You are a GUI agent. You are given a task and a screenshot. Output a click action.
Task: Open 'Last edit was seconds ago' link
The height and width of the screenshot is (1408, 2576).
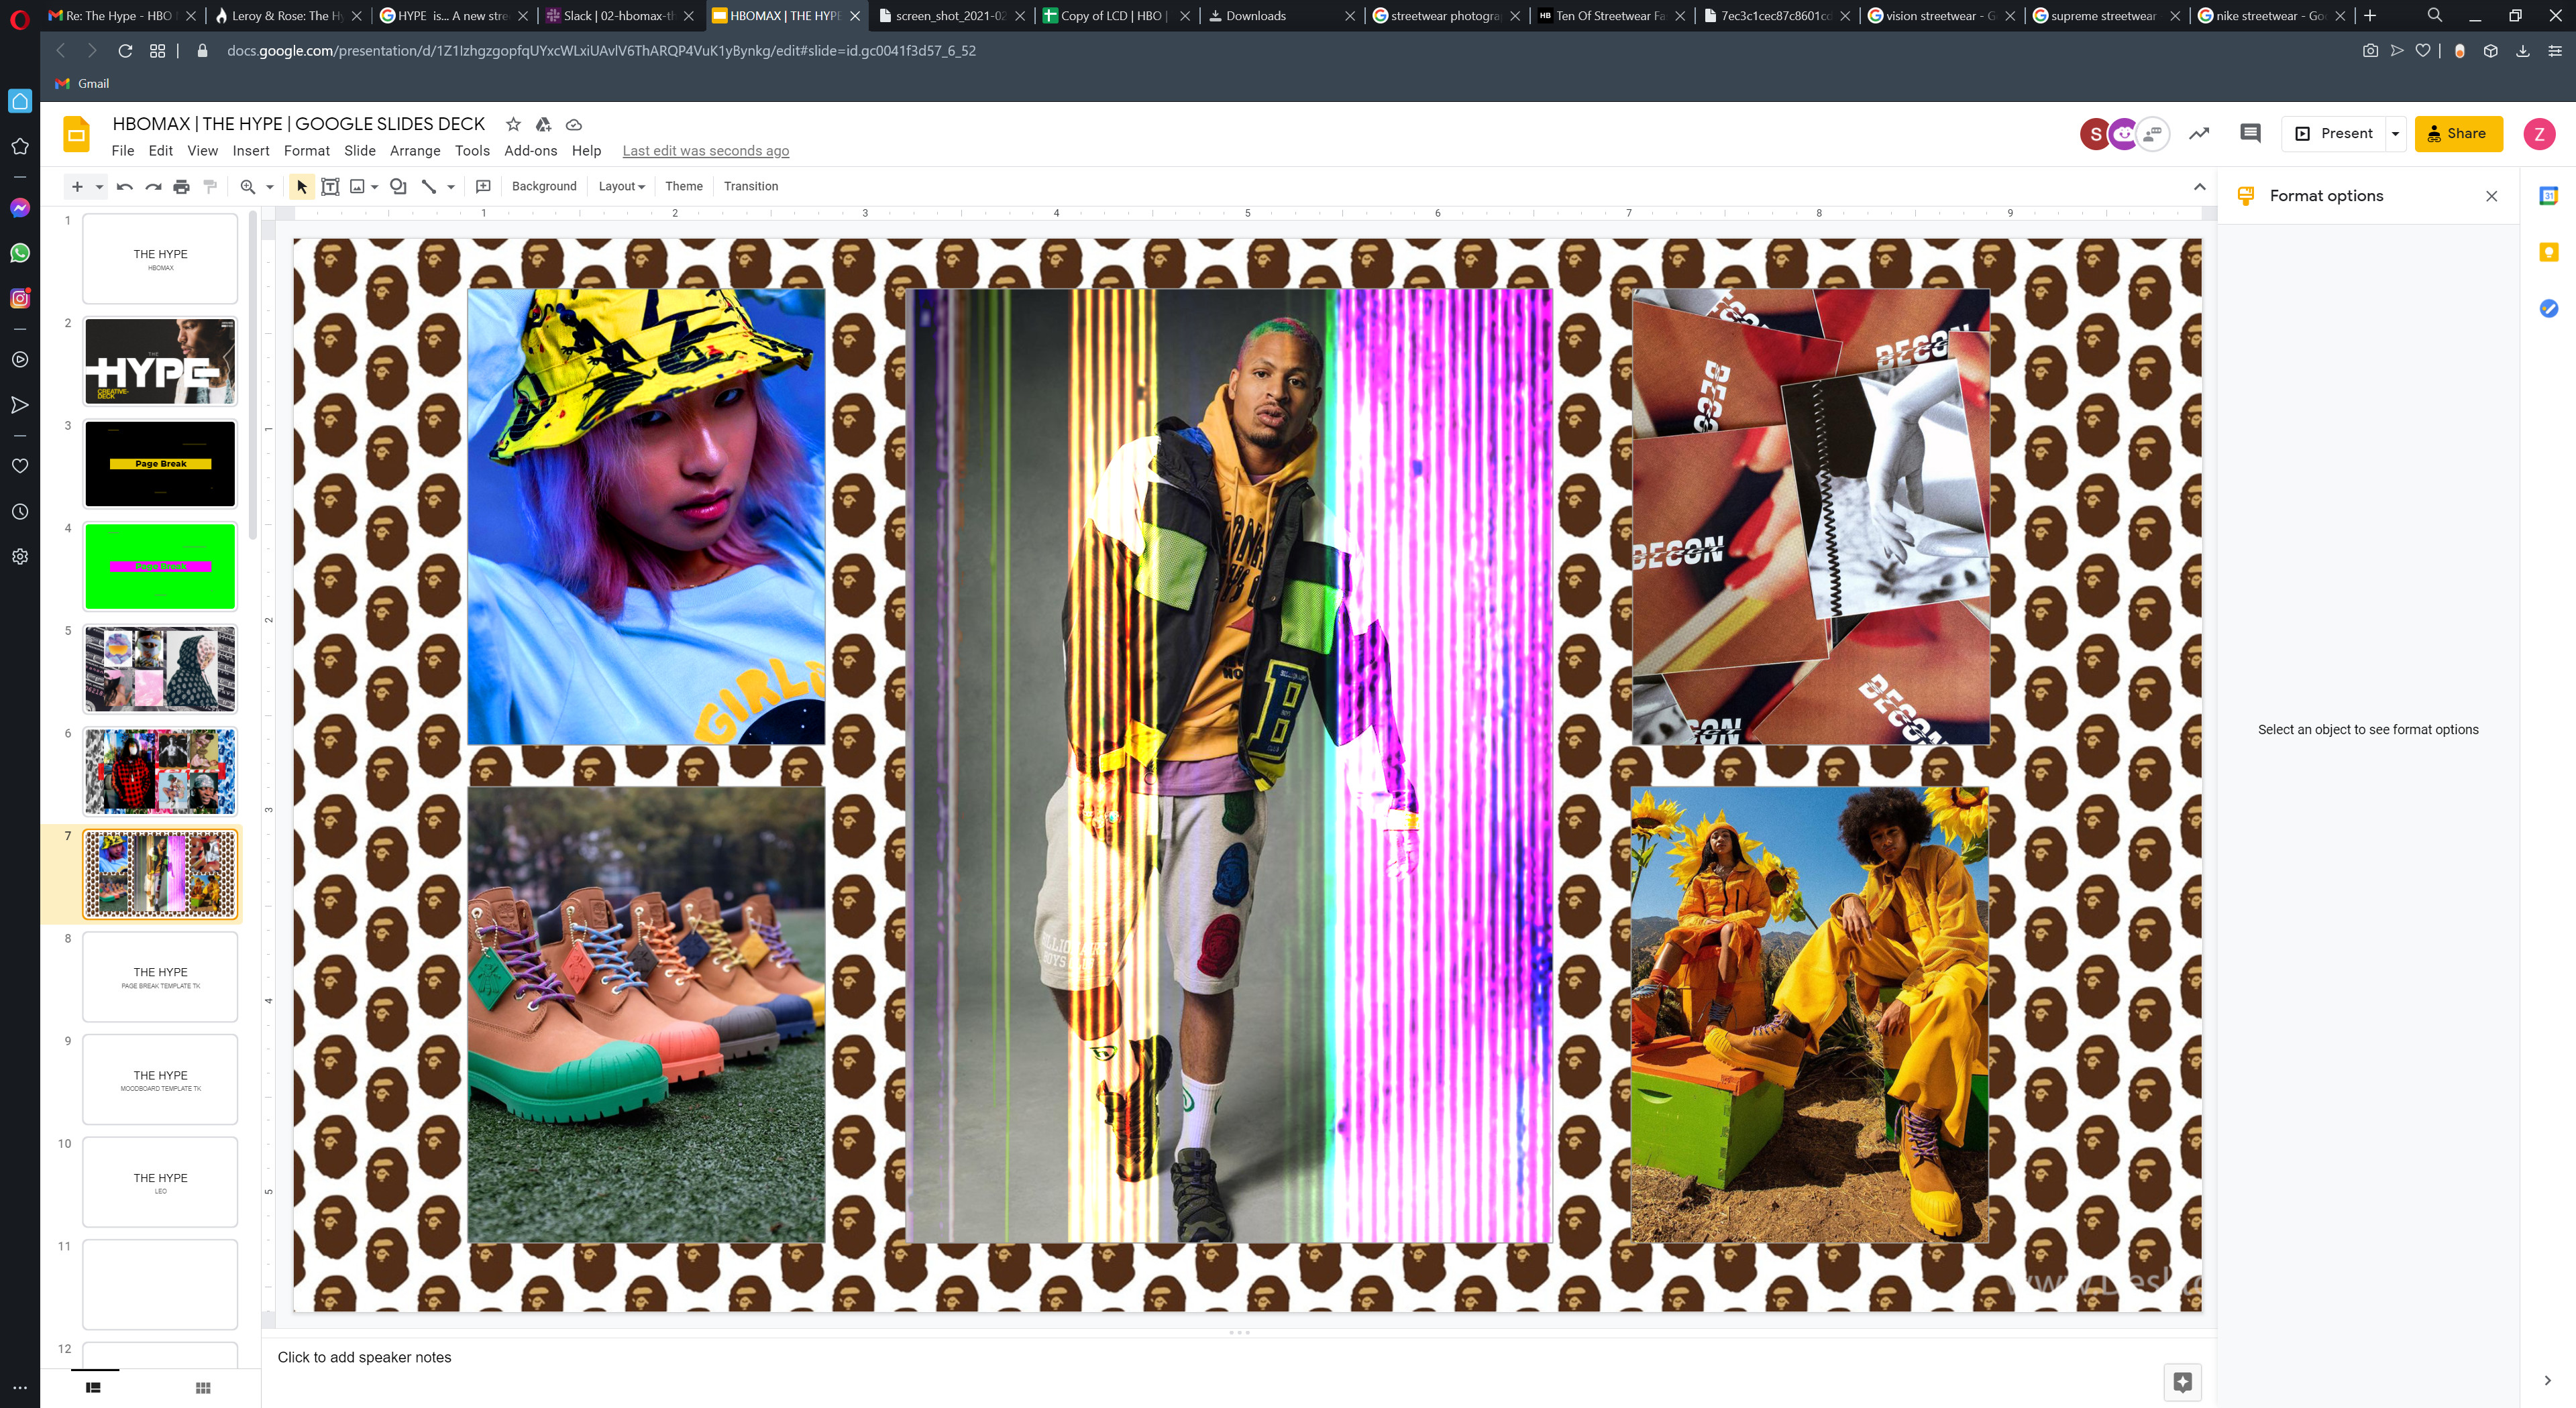point(705,151)
